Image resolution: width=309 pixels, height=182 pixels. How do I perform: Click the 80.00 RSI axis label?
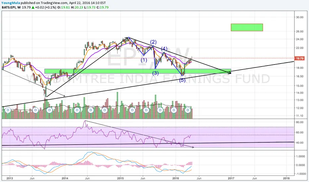[299, 122]
